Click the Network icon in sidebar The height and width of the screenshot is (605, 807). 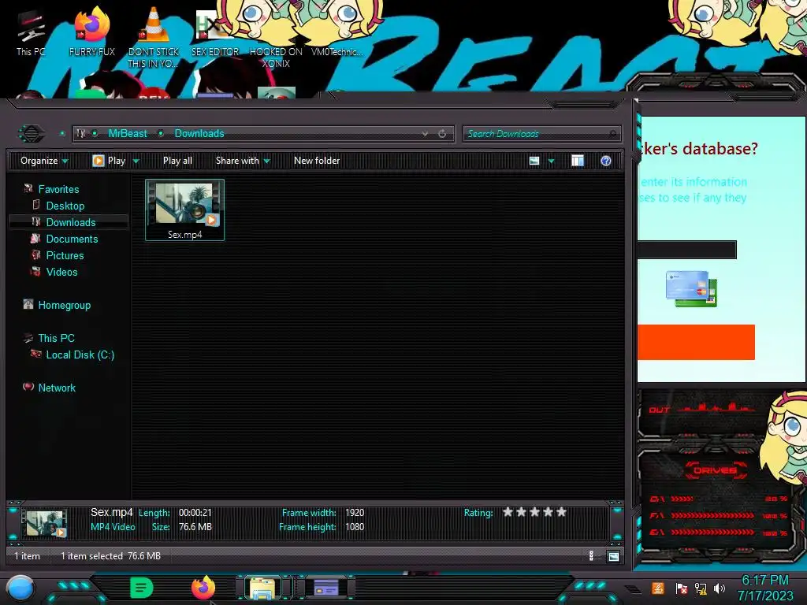(28, 387)
